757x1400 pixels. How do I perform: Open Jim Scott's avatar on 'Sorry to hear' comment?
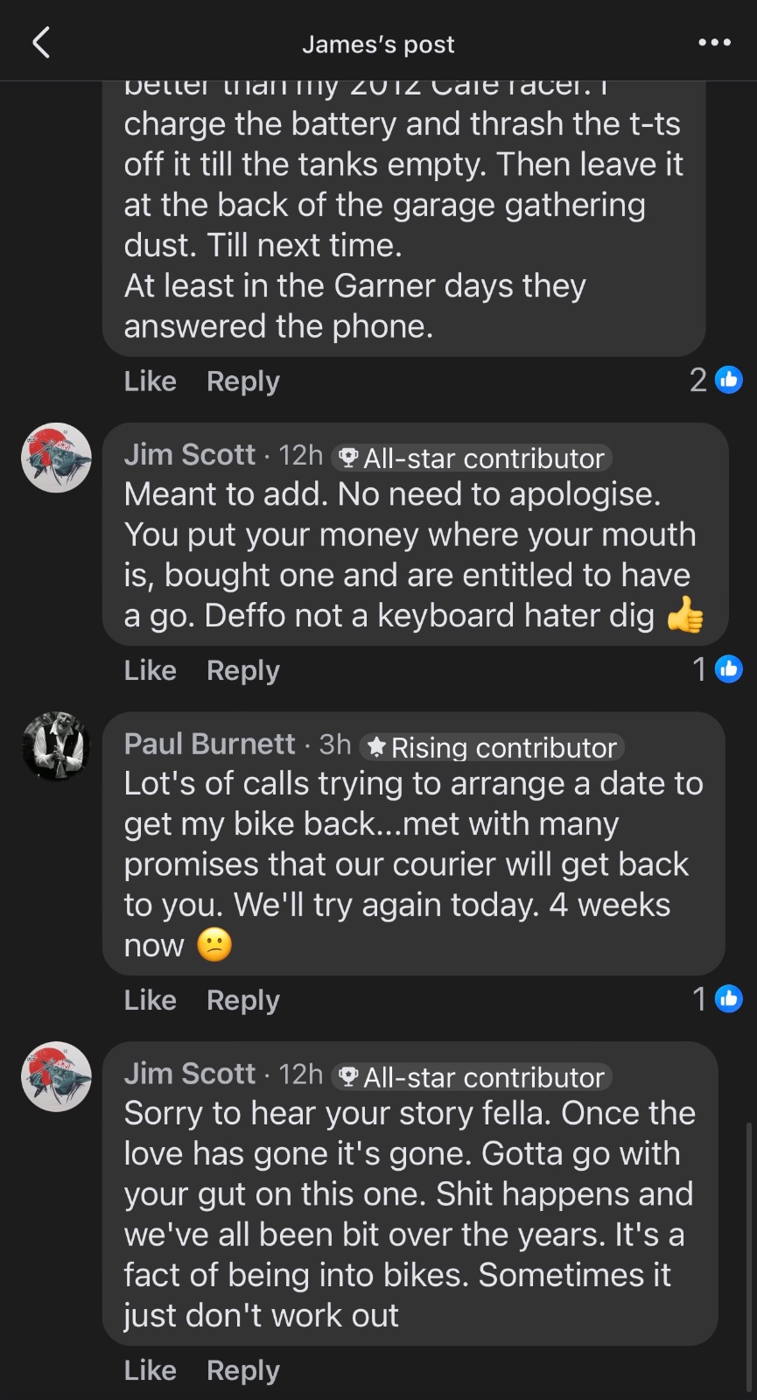tap(56, 1076)
